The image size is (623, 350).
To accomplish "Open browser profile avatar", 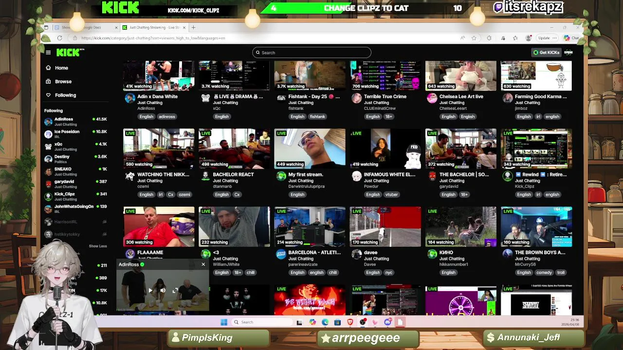I will [529, 38].
